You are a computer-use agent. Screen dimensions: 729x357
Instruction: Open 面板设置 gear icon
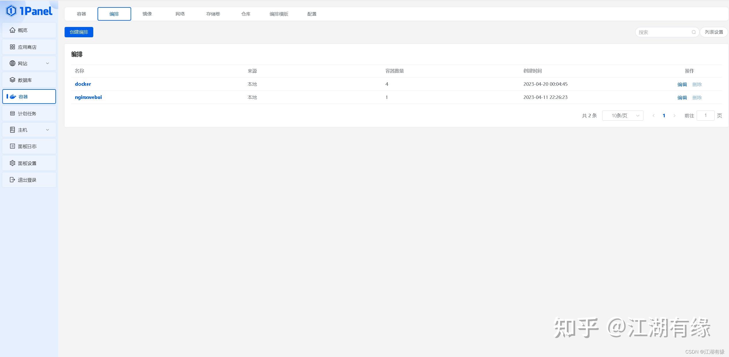pos(12,163)
